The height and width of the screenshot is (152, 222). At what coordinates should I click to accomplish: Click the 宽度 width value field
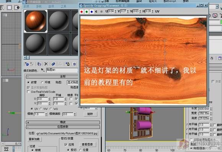click(x=204, y=113)
